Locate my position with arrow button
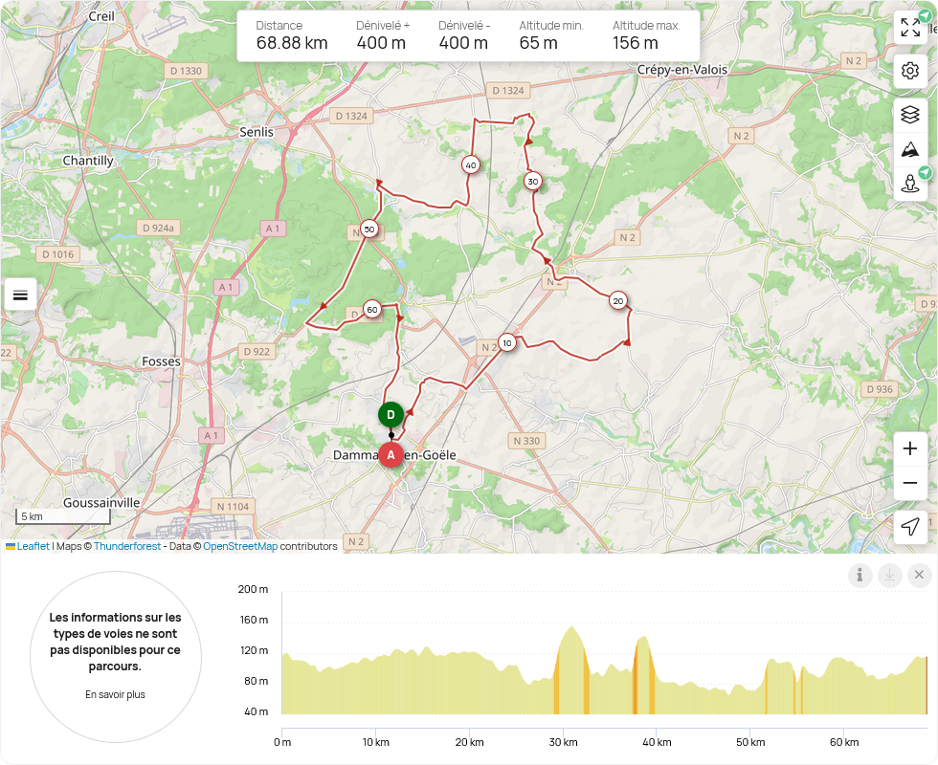The image size is (938, 765). tap(910, 527)
